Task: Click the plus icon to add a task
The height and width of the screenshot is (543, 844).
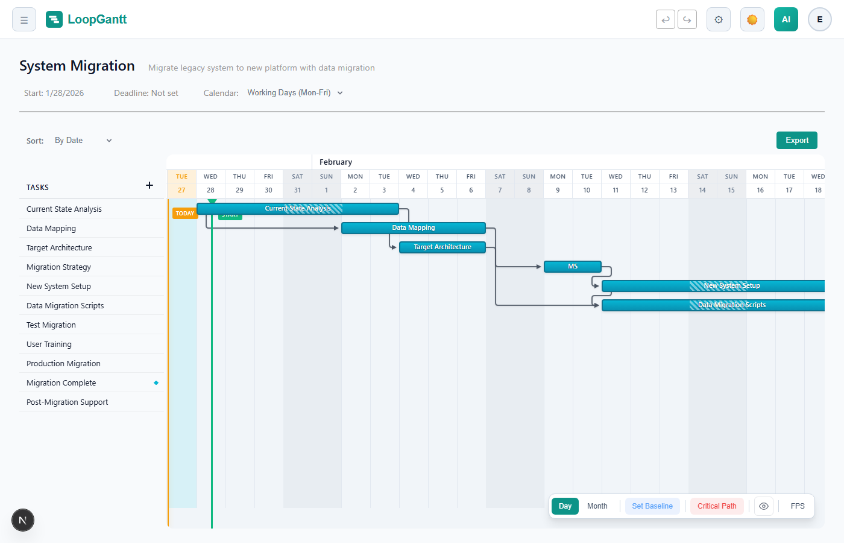Action: click(x=149, y=185)
